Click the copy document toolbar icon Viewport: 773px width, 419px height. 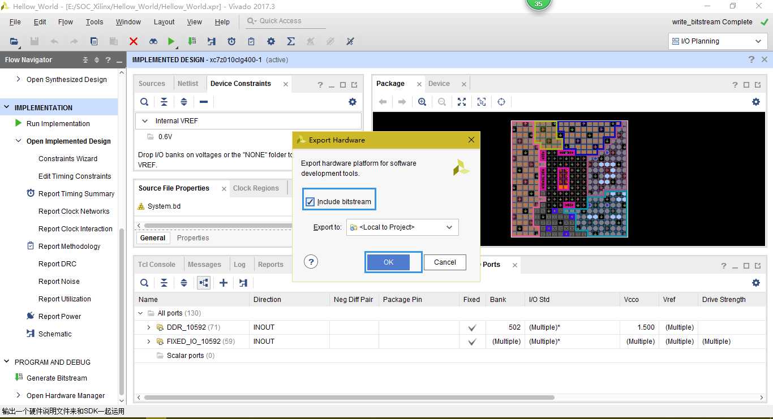(x=94, y=41)
